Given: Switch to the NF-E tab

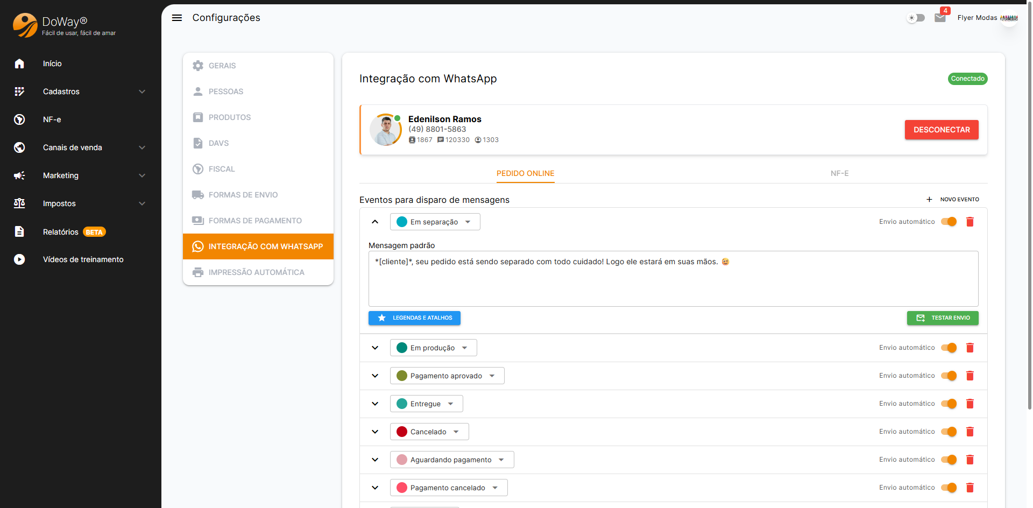Looking at the screenshot, I should 839,173.
